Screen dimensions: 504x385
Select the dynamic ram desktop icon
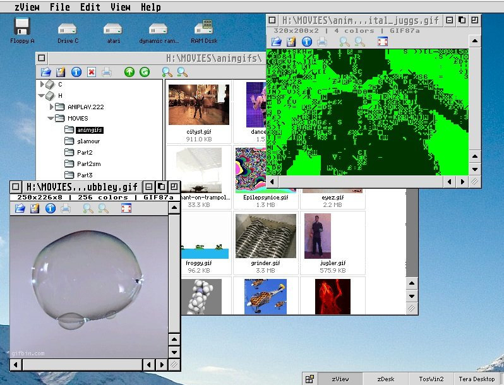(159, 33)
